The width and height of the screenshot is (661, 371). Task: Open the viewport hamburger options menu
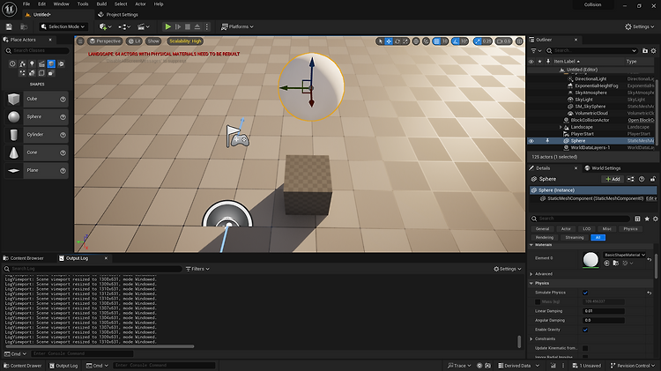click(80, 41)
